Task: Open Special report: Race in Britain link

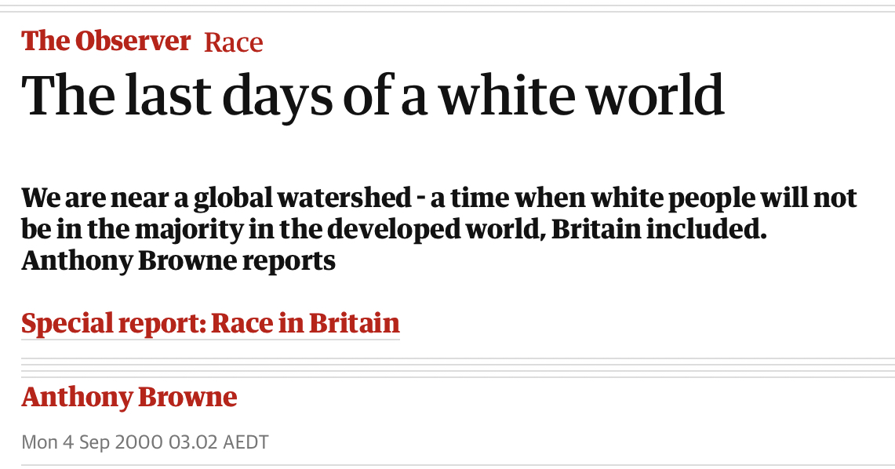Action: 211,323
